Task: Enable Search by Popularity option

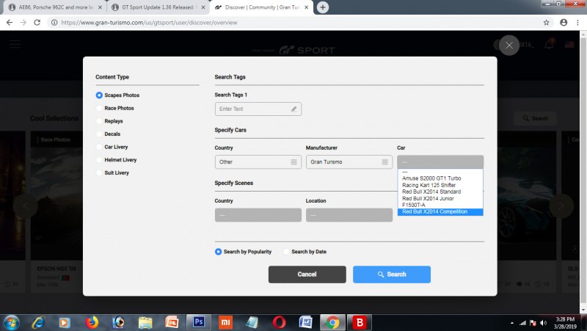Action: [x=244, y=252]
